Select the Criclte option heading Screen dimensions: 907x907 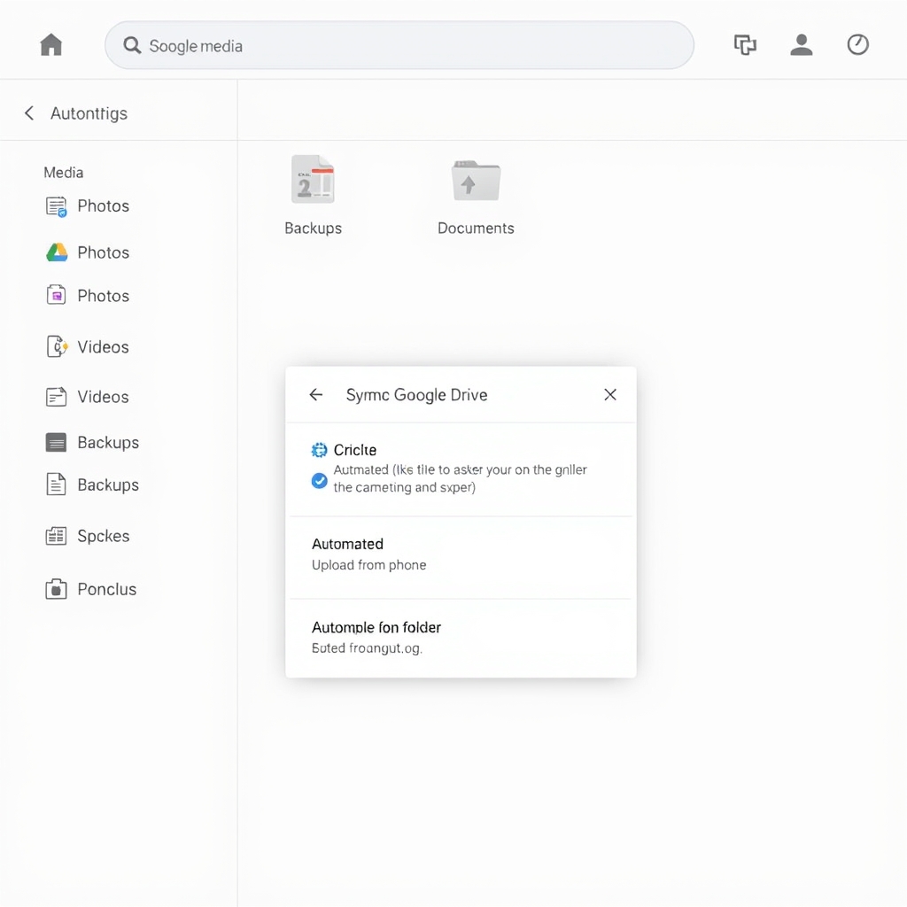(355, 450)
